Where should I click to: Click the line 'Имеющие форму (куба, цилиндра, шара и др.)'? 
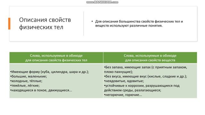pos(50,72)
